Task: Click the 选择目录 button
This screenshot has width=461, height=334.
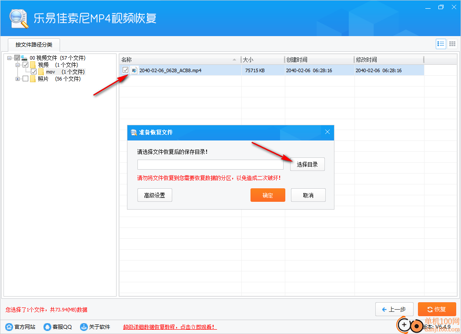Action: point(307,164)
